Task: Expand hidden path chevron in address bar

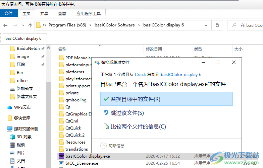Action: point(44,25)
